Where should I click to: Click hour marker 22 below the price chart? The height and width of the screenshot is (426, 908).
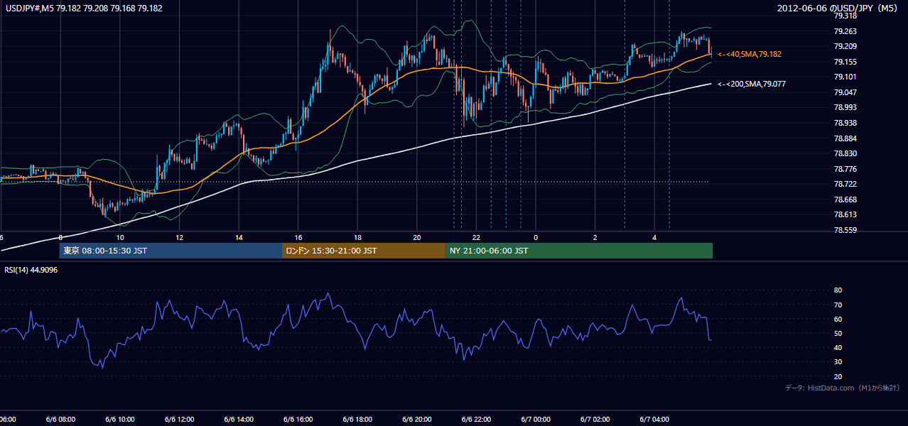[476, 237]
